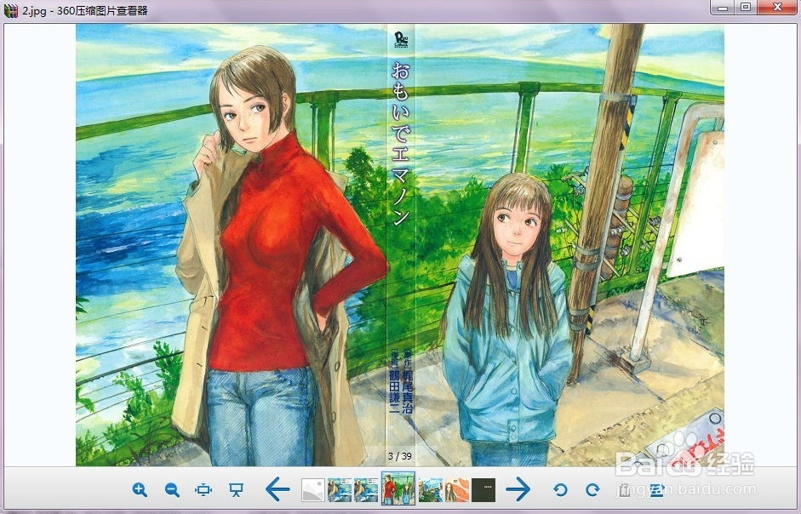Minimize the image viewer window

[x=723, y=7]
